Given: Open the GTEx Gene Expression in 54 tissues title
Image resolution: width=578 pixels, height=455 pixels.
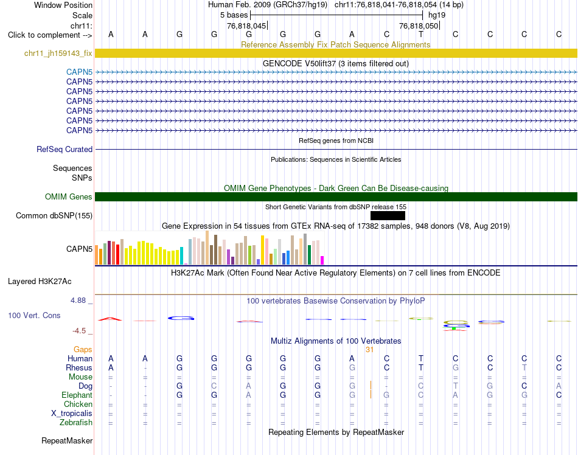Looking at the screenshot, I should (336, 226).
